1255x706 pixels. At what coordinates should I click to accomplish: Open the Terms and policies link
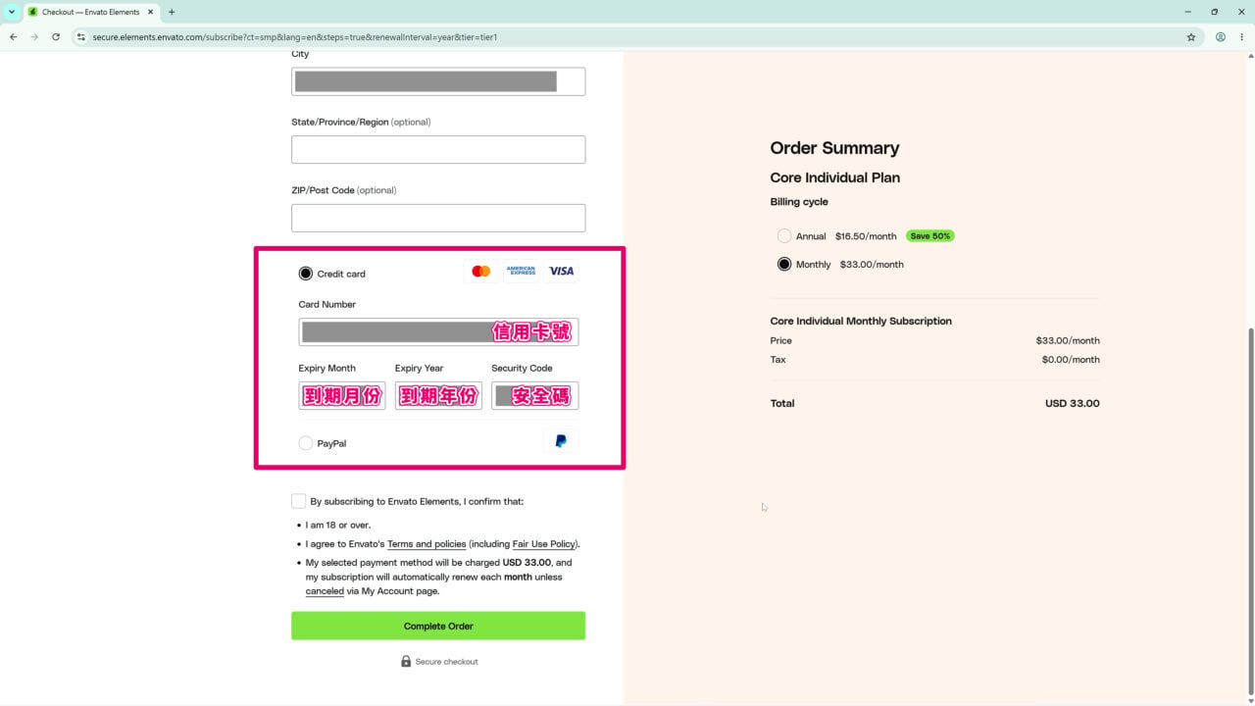(x=427, y=544)
